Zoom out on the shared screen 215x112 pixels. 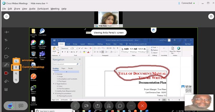16,80
